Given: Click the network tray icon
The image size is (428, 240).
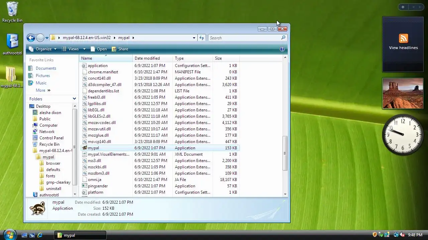Looking at the screenshot, I should 396,235.
